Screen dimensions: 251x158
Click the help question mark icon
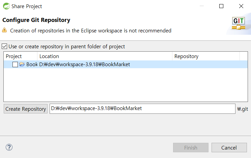tap(9, 147)
